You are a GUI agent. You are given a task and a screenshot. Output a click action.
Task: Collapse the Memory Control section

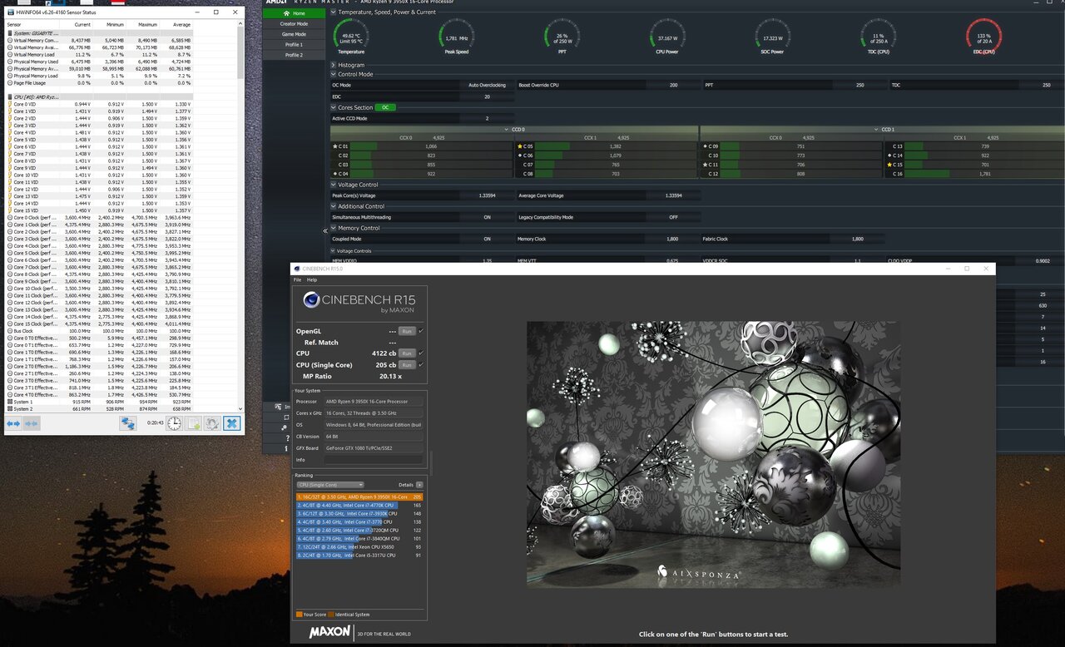tap(334, 228)
